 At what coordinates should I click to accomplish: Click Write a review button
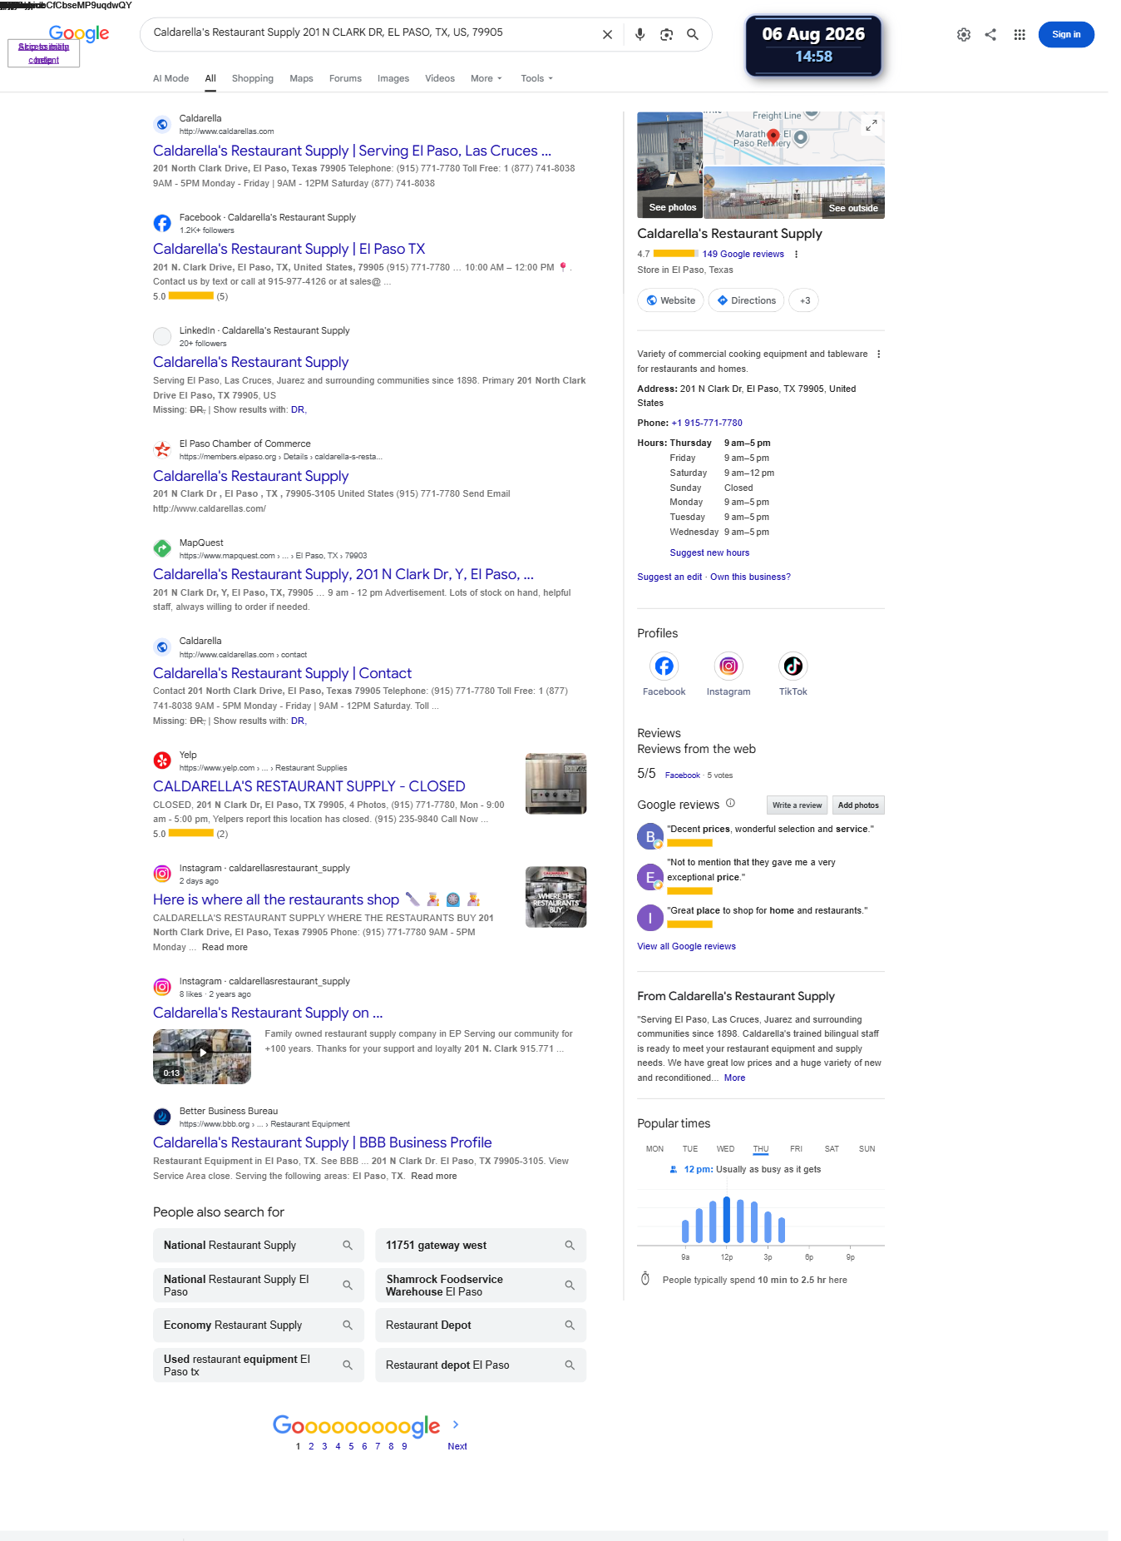[x=797, y=805]
